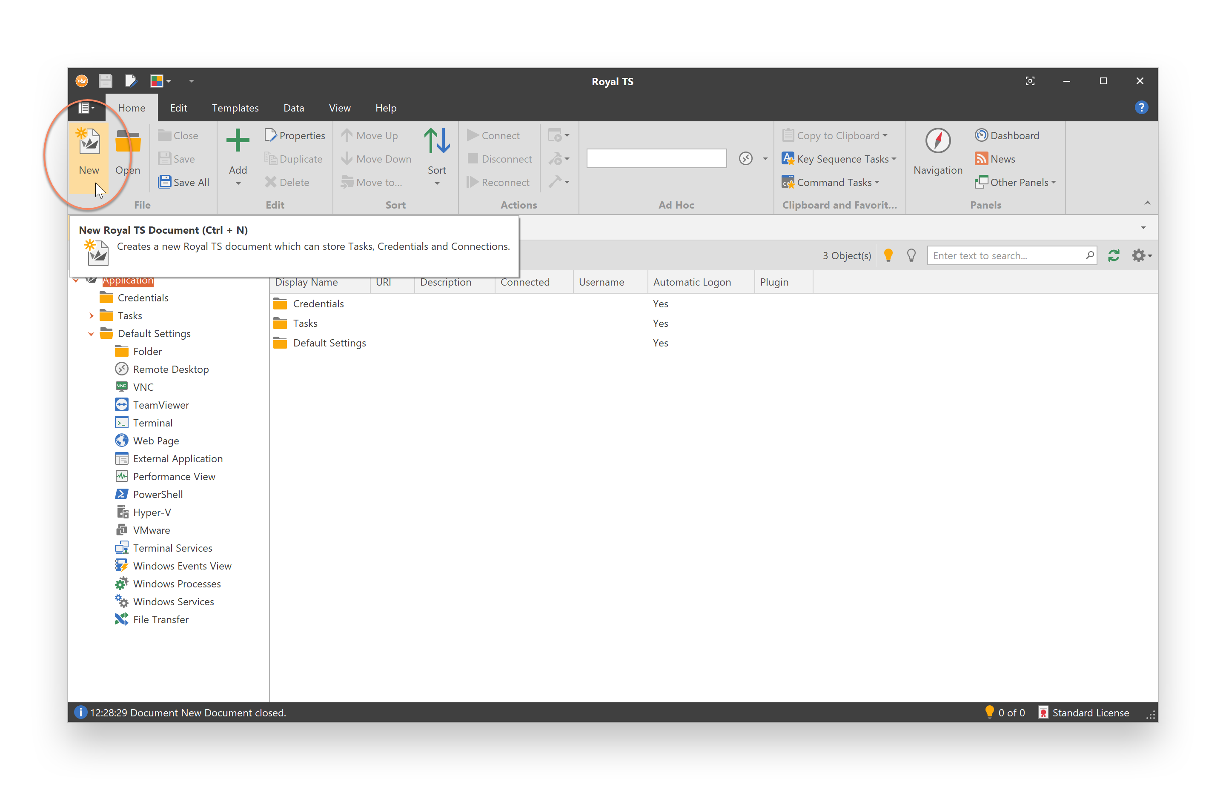The image size is (1226, 790).
Task: Select the Tasks row in the list
Action: [x=713, y=323]
